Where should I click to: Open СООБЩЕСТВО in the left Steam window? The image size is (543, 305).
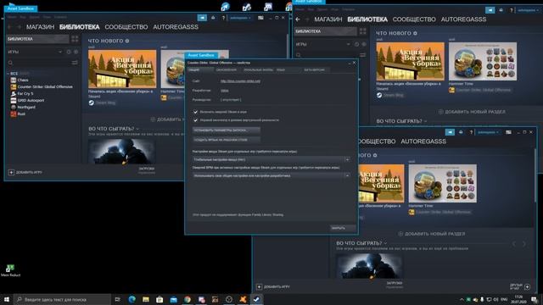pyautogui.click(x=126, y=26)
